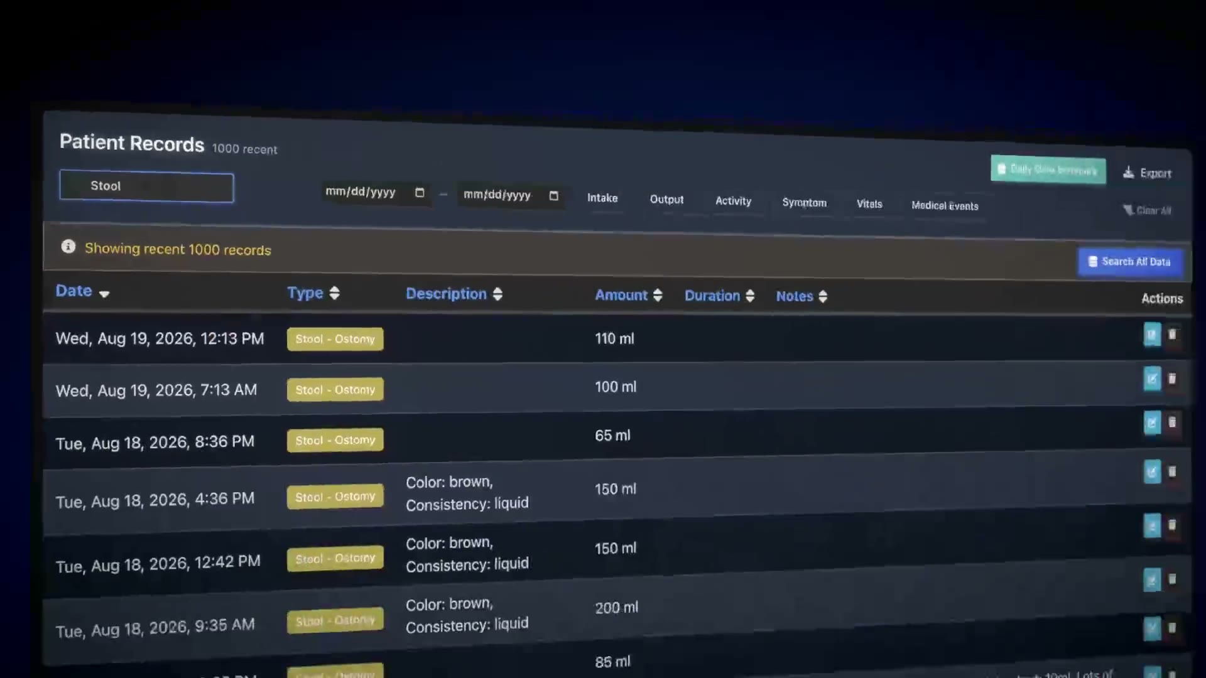Delete the Aug 19 7:13 AM record
The width and height of the screenshot is (1206, 678).
[1172, 379]
